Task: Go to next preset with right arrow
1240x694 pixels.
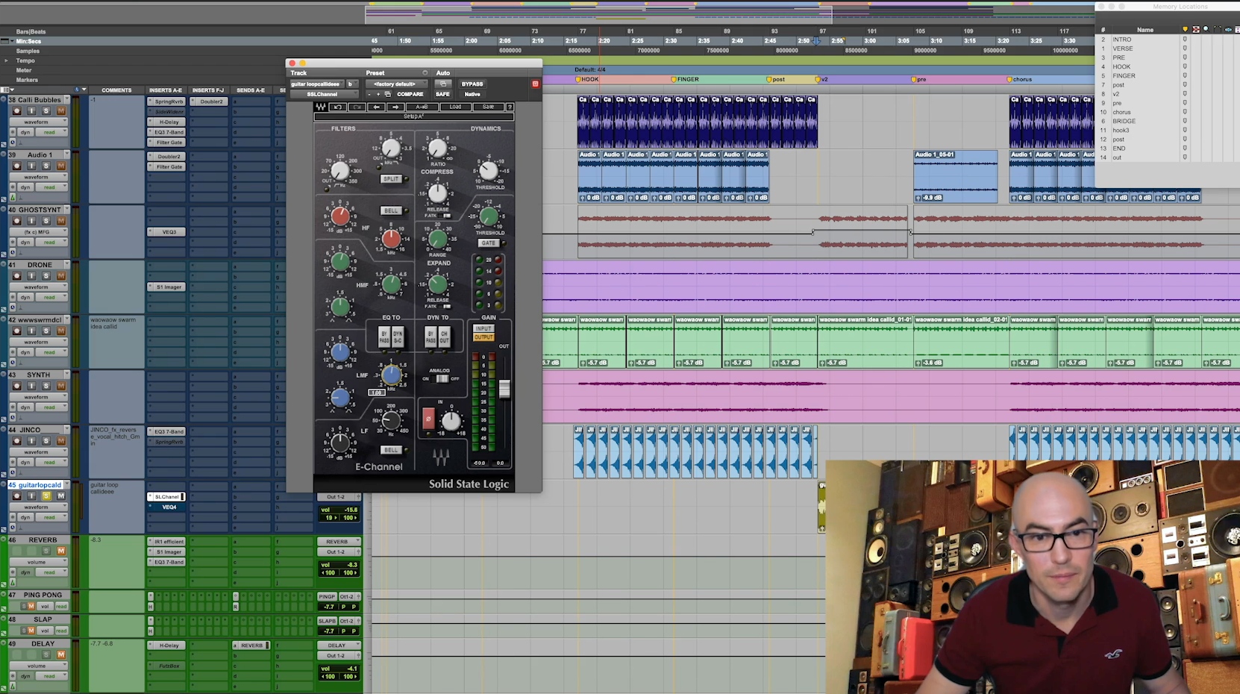Action: tap(395, 107)
